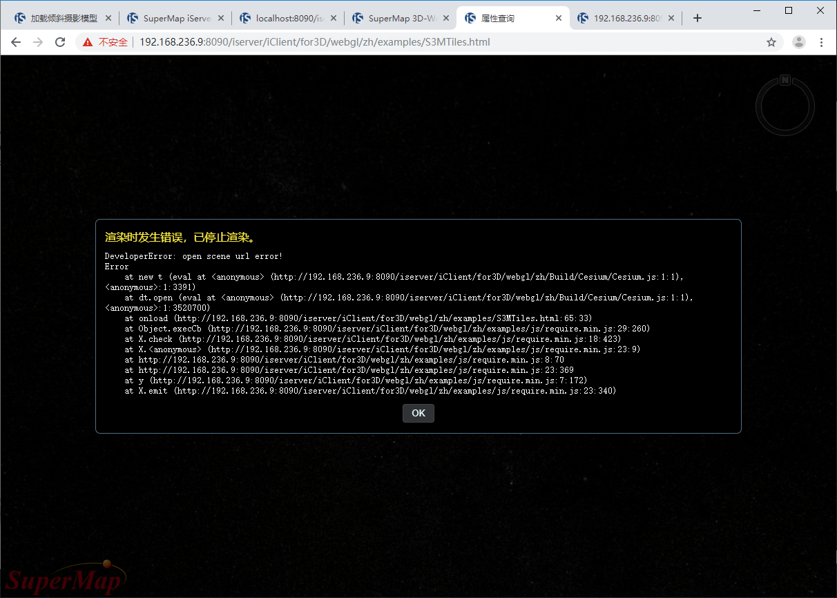837x598 pixels.
Task: Click the 'at y' require.min.js:7:172 line
Action: [x=356, y=380]
